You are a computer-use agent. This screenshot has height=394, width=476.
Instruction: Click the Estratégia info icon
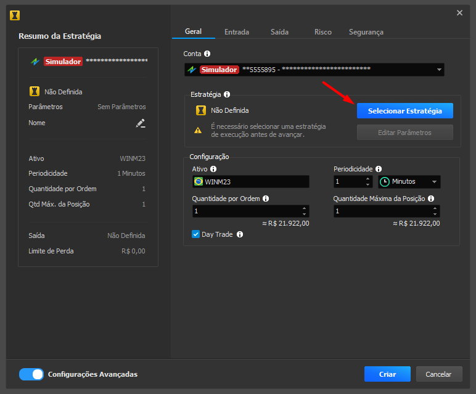point(227,94)
